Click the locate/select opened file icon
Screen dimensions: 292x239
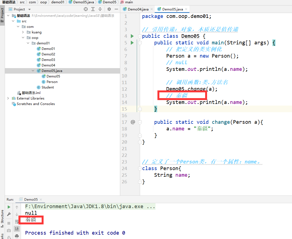tap(86, 9)
